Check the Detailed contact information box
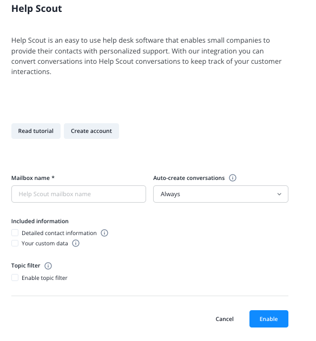Viewport: 316px width, 341px height. (15, 233)
